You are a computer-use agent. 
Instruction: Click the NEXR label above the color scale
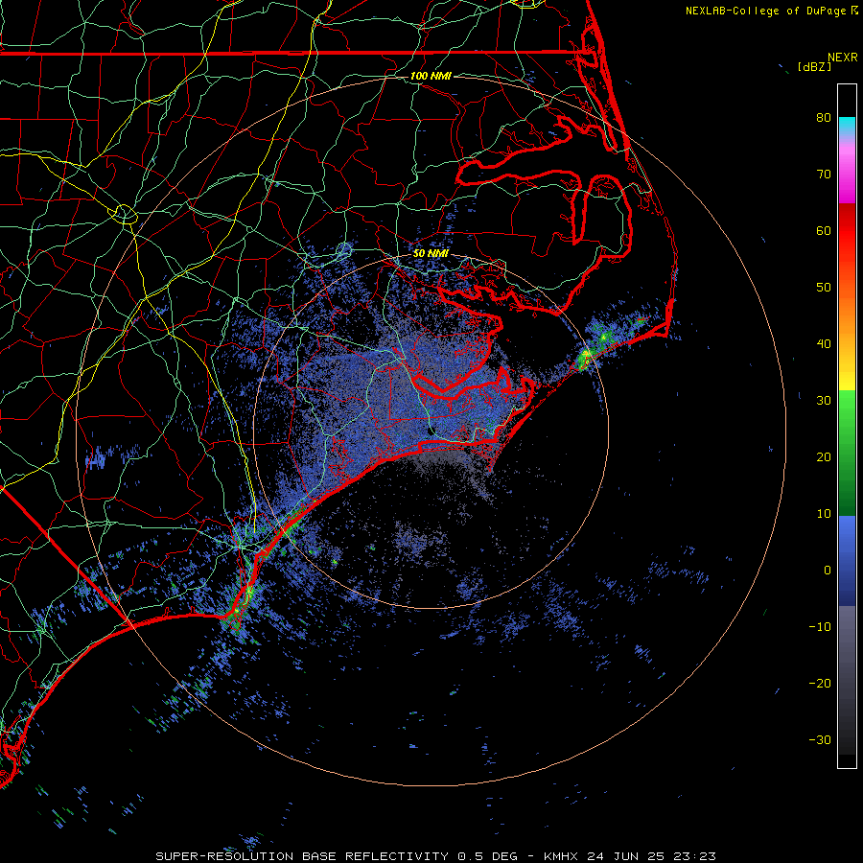tap(843, 58)
